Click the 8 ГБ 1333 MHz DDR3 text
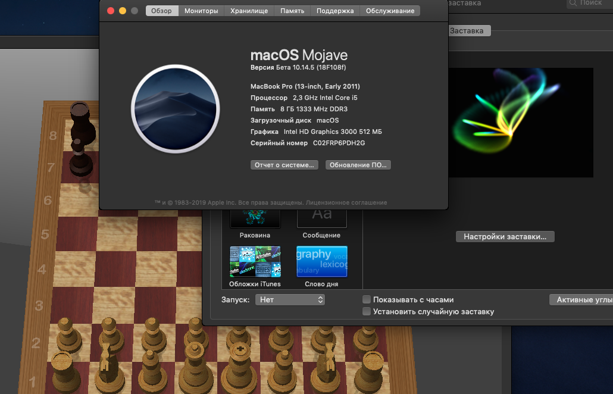Image resolution: width=613 pixels, height=394 pixels. coord(314,109)
